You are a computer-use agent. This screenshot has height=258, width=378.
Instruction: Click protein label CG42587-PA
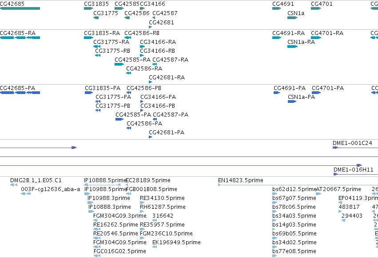pos(171,114)
